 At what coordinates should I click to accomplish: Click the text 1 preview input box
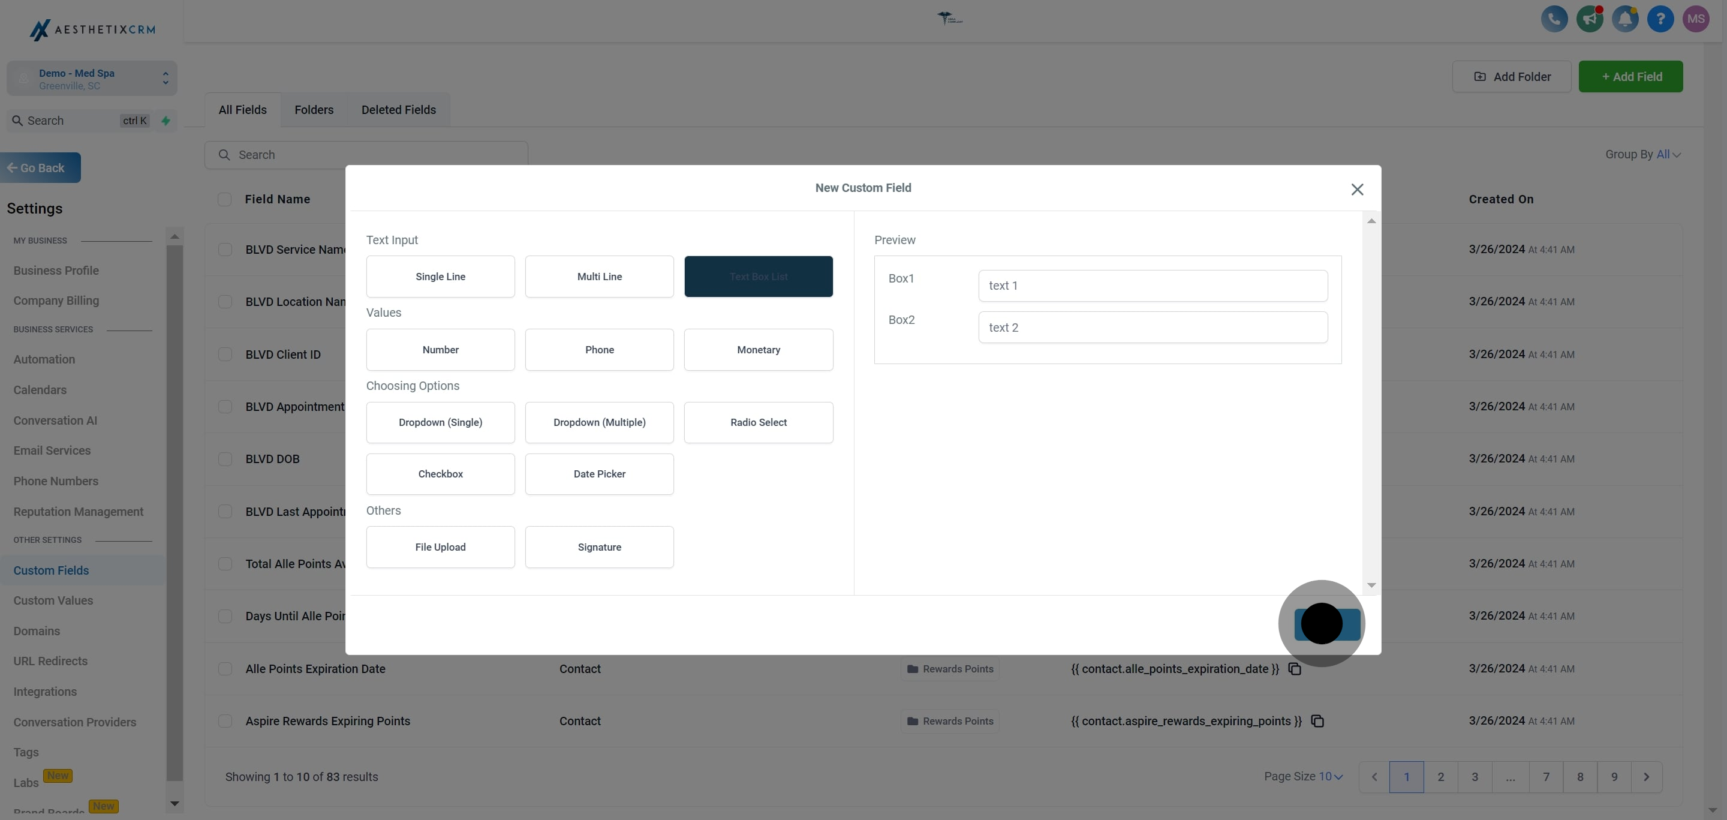coord(1153,286)
